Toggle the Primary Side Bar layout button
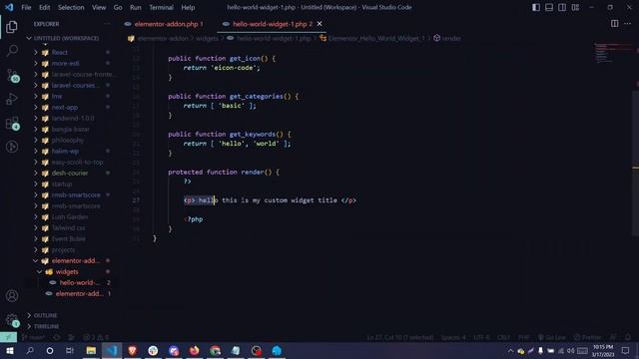The height and width of the screenshot is (359, 639). pyautogui.click(x=536, y=7)
